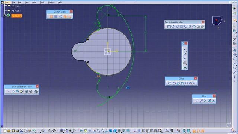Toggle the Grid display in Sketch tools
238x134 pixels.
51,16
